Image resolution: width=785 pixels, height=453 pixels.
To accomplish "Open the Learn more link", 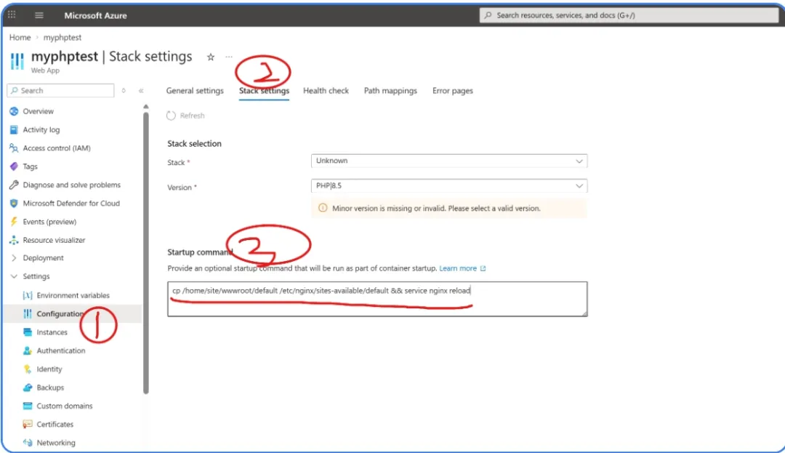I will (x=462, y=268).
